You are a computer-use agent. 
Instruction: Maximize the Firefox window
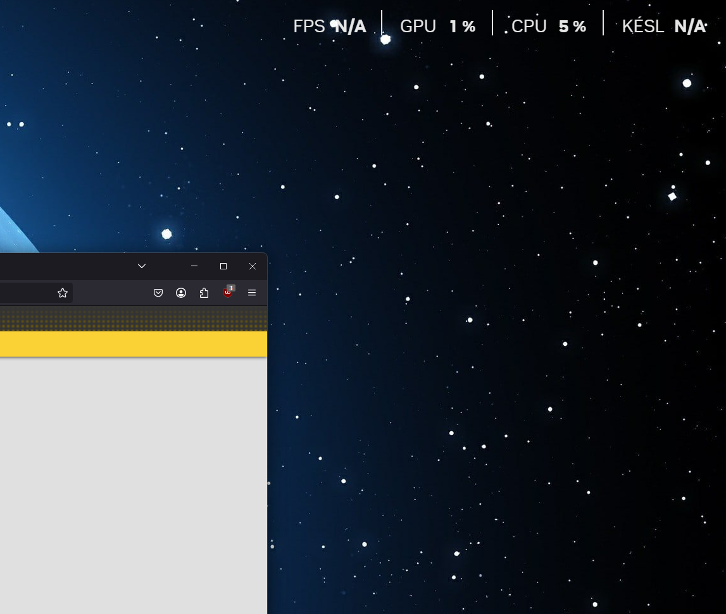[x=223, y=266]
